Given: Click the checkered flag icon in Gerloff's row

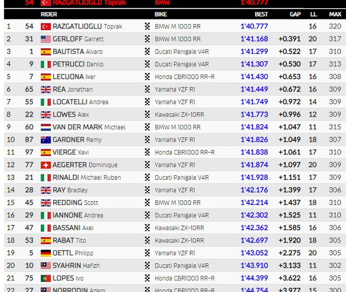Looking at the screenshot, I should [147, 39].
